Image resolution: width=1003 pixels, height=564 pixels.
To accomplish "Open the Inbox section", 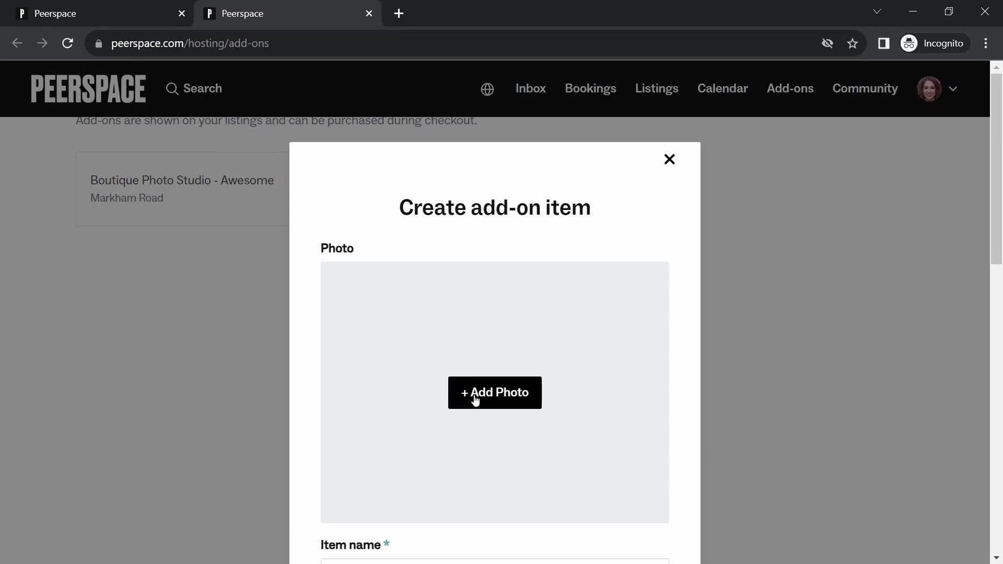I will [530, 88].
